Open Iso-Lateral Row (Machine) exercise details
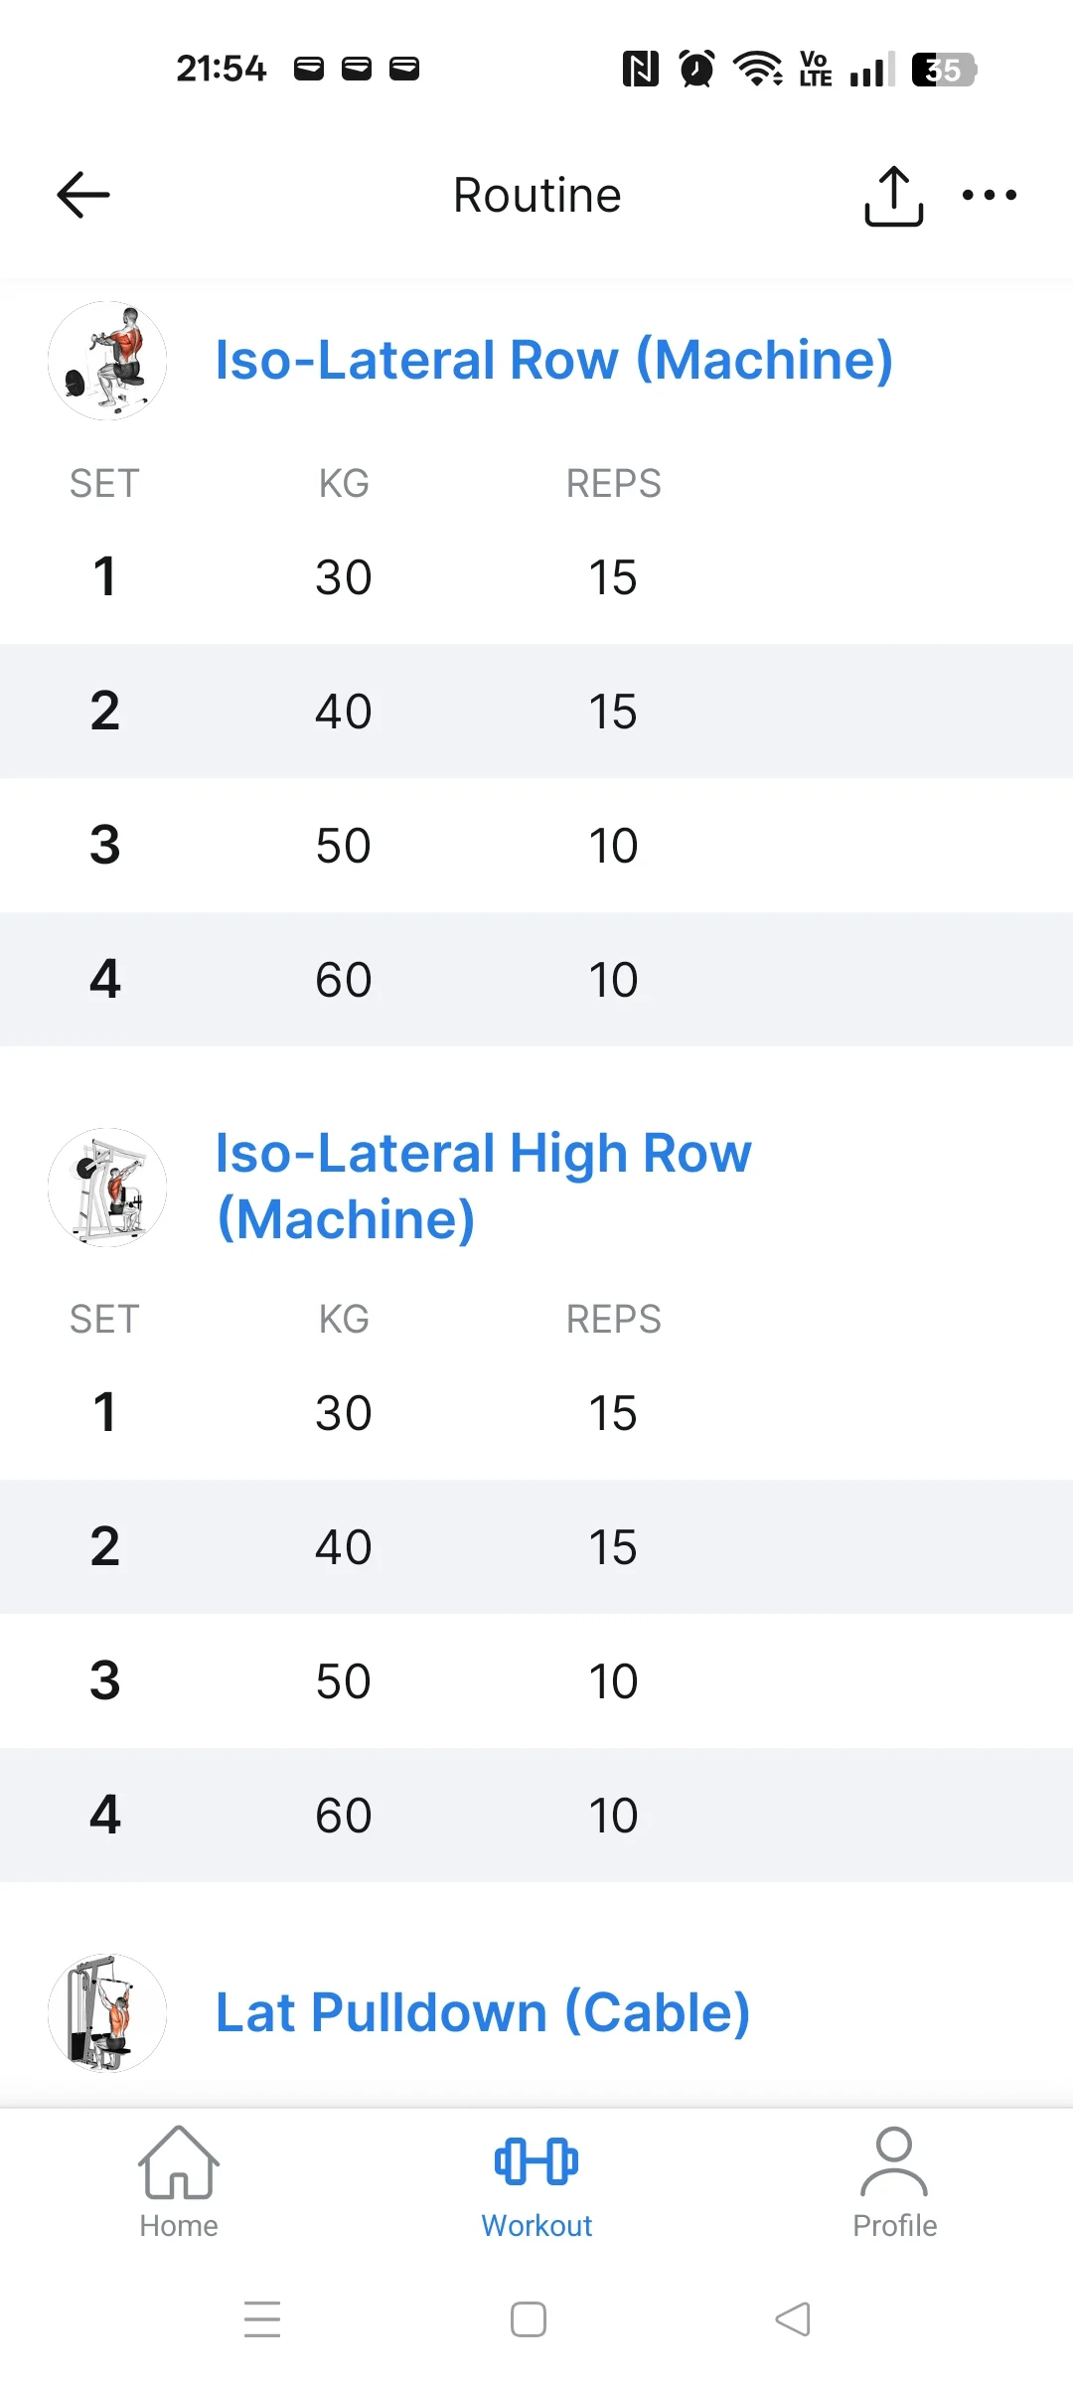The image size is (1073, 2385). (x=553, y=360)
